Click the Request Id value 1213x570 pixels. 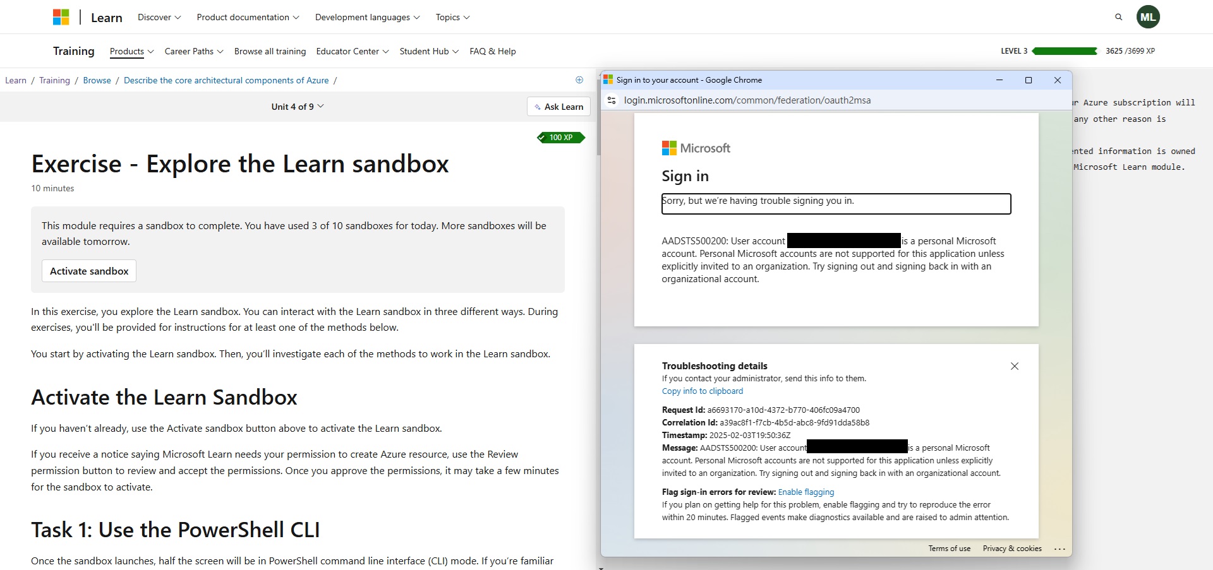click(x=783, y=410)
